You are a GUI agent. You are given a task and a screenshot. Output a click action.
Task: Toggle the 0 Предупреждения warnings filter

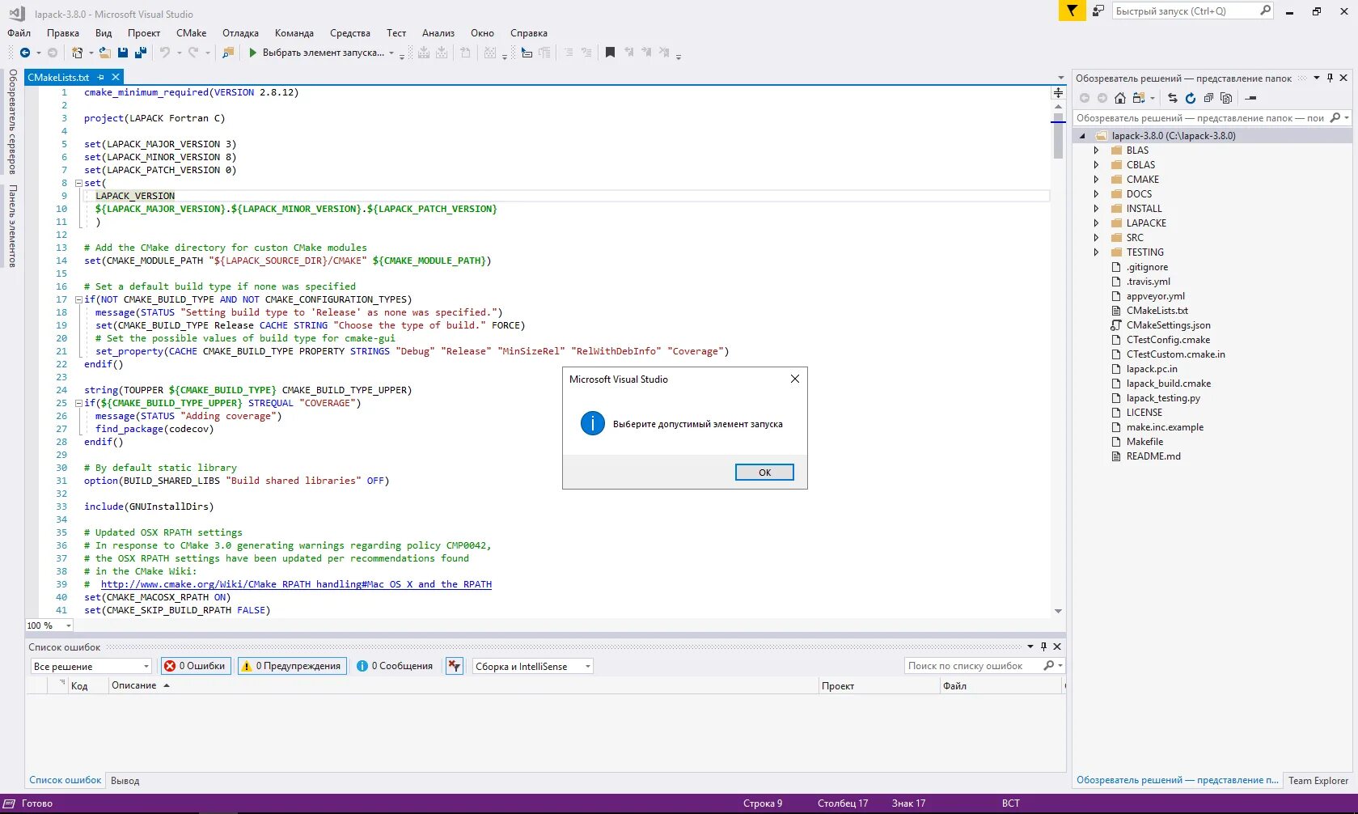click(292, 666)
